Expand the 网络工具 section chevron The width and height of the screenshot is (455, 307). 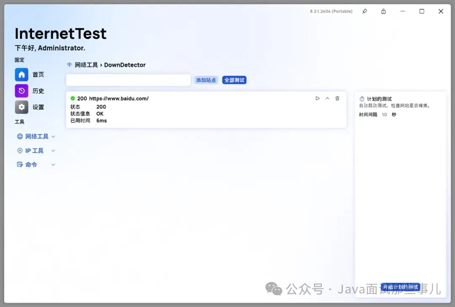point(53,137)
